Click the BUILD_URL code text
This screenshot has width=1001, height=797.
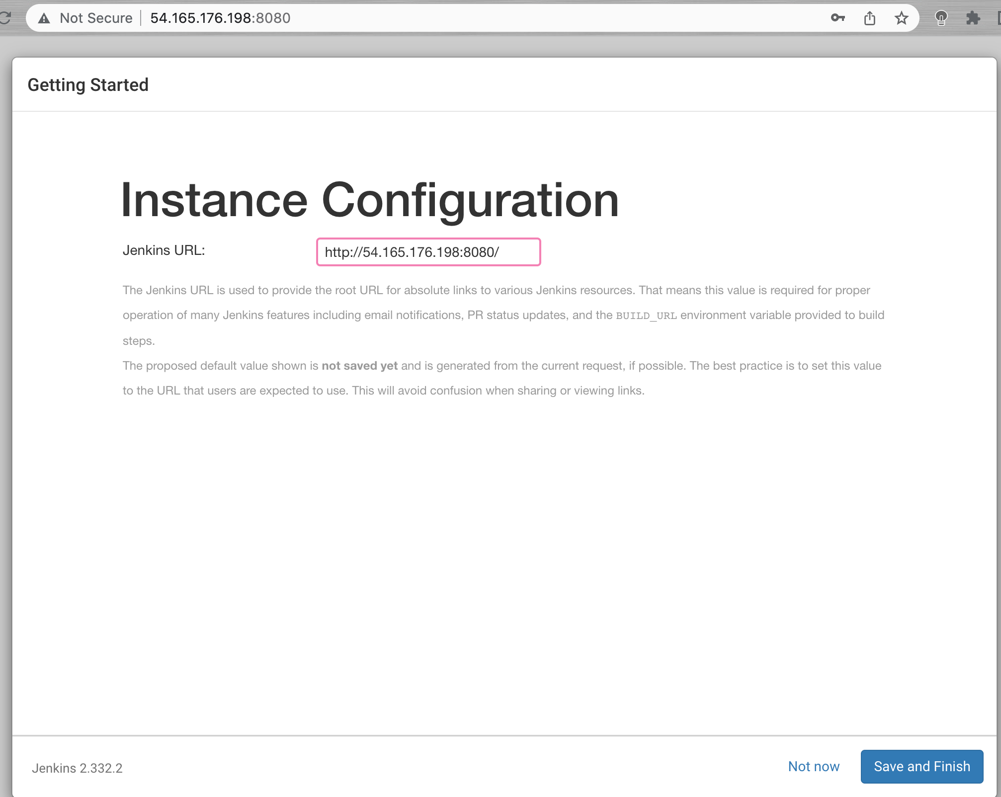tap(646, 316)
